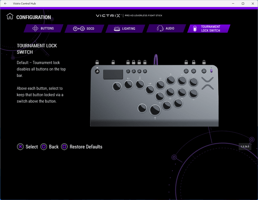Image resolution: width=258 pixels, height=200 pixels.
Task: Toggle the lock above the PS button
Action: [x=97, y=62]
